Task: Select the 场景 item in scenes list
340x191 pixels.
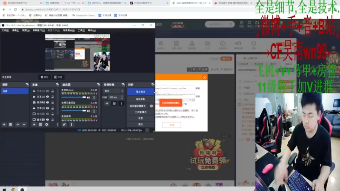Action: pyautogui.click(x=15, y=91)
